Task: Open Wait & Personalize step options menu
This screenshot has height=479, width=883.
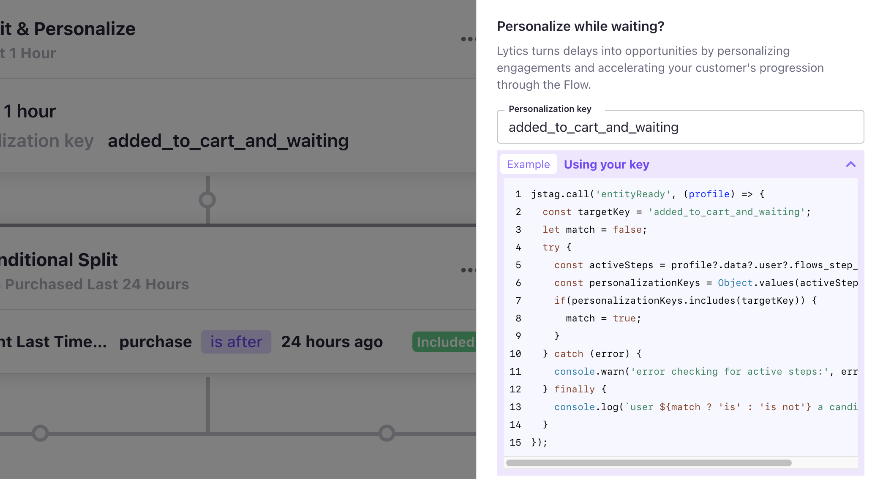Action: pyautogui.click(x=467, y=39)
